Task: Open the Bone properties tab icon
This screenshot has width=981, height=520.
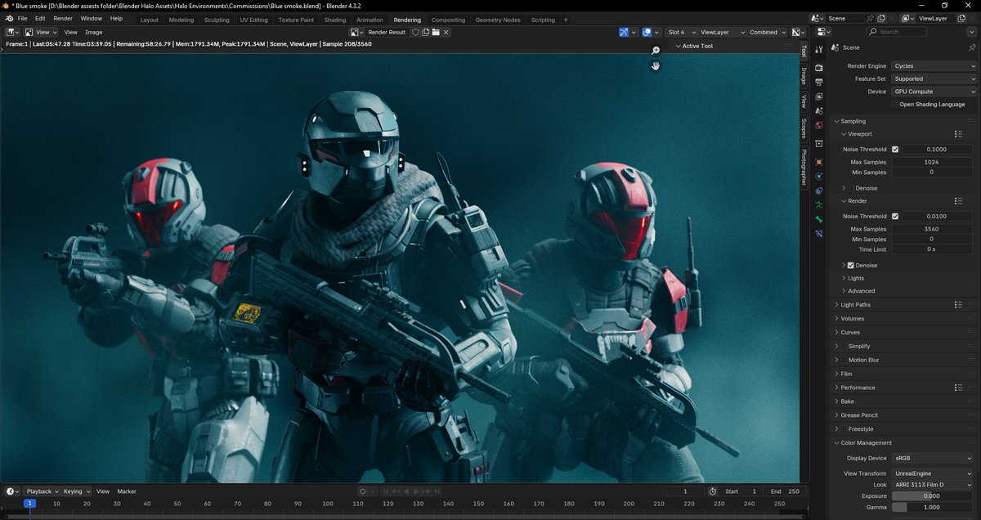Action: pyautogui.click(x=818, y=219)
